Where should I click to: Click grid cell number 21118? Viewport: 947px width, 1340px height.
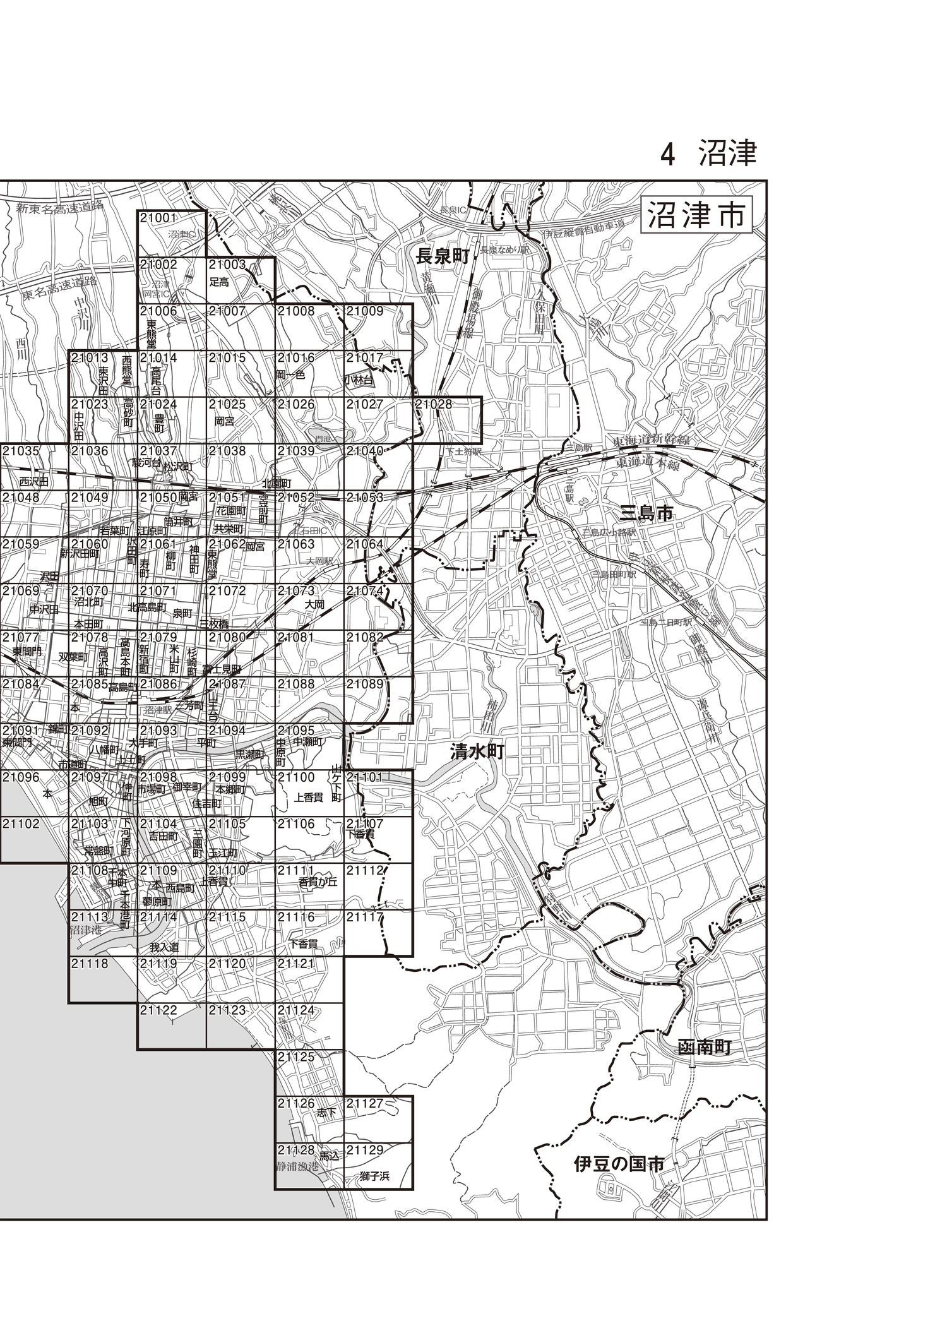tap(90, 964)
